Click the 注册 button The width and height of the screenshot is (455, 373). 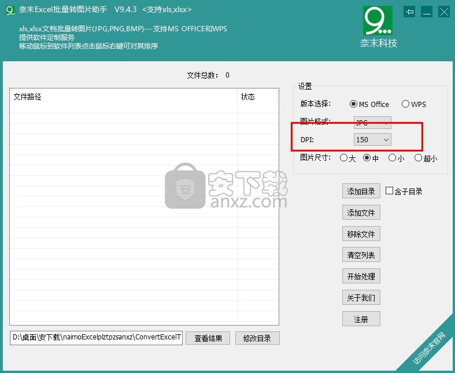click(361, 319)
